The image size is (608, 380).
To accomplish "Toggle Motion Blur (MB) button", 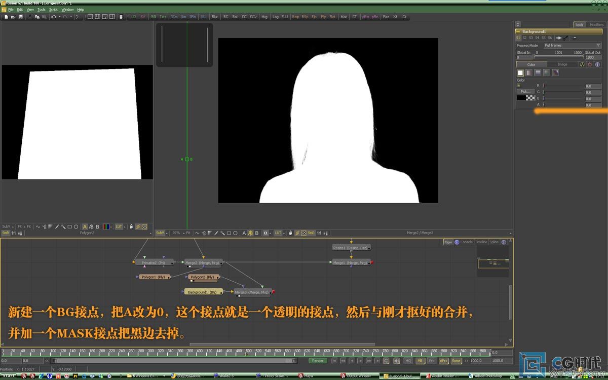I will 420,361.
